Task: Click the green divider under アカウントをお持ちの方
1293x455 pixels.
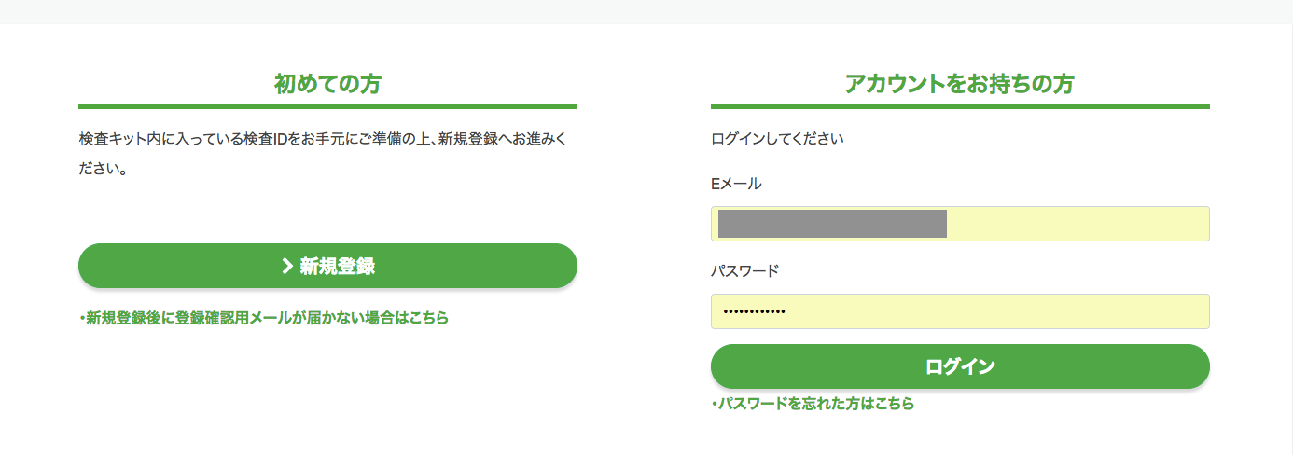Action: pos(960,106)
